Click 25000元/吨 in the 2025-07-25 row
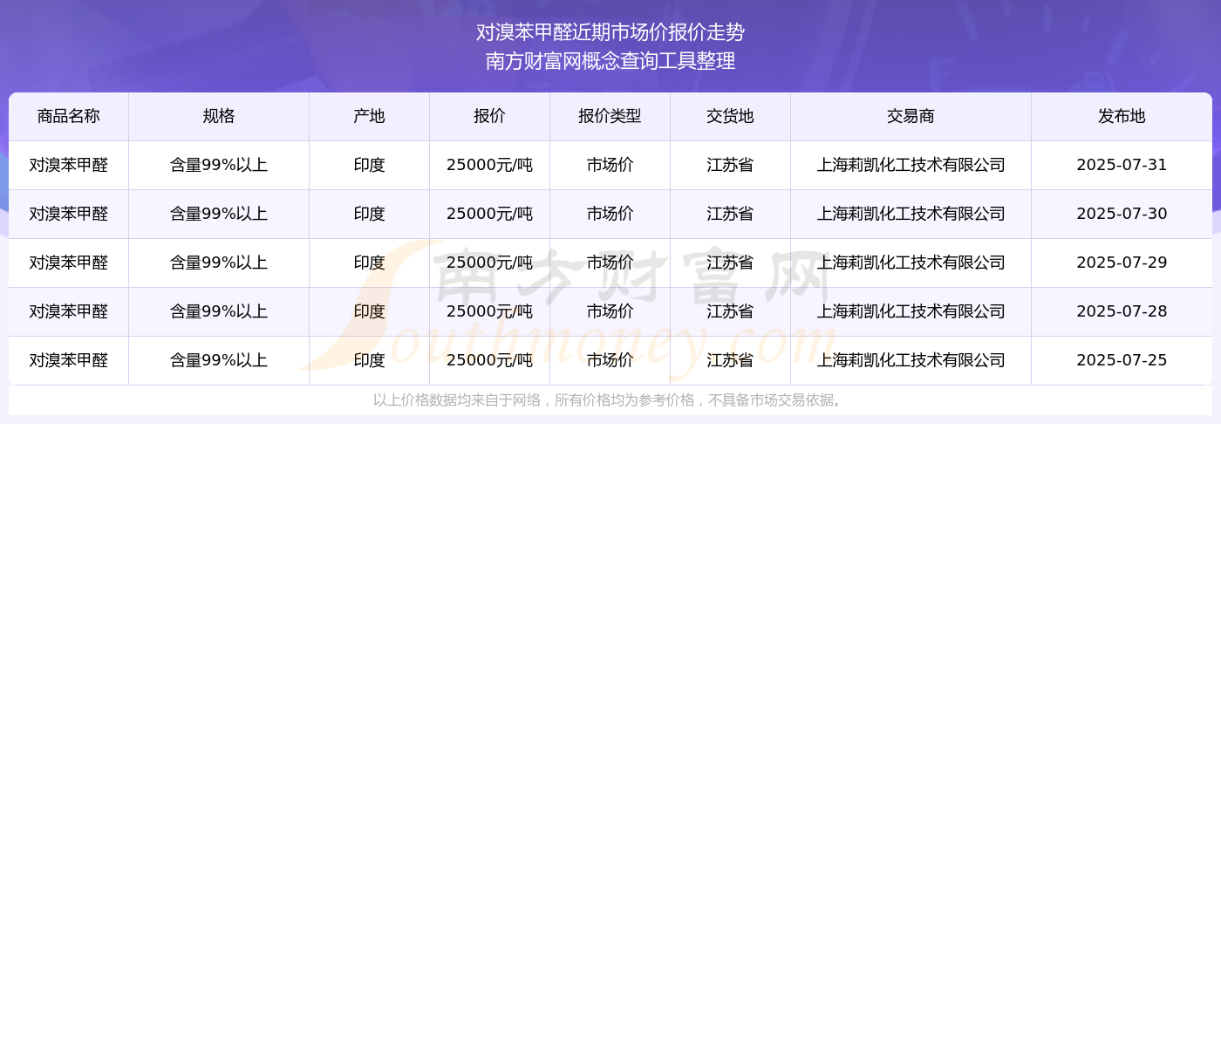The image size is (1221, 1051). point(490,360)
